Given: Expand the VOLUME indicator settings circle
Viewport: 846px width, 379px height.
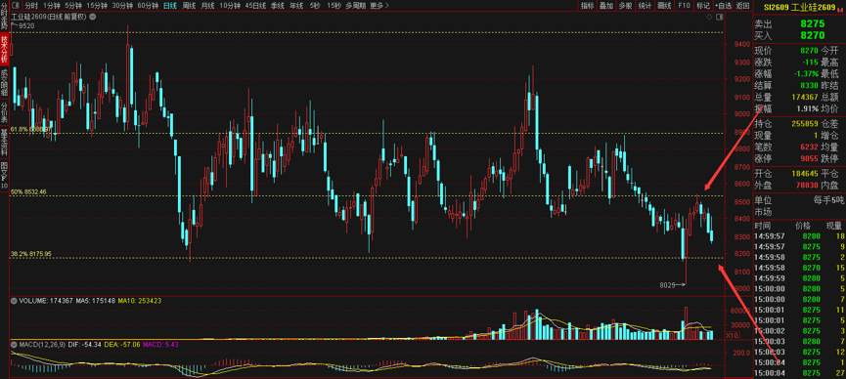Looking at the screenshot, I should pos(14,300).
